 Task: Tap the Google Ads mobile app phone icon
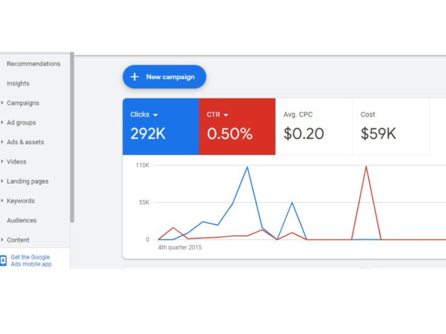[3, 261]
